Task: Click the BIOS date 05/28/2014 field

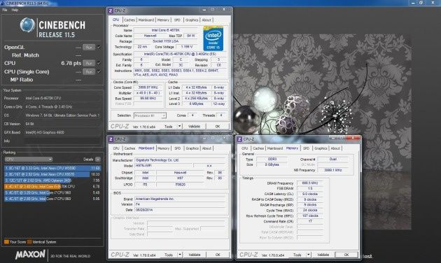Action: (180, 210)
